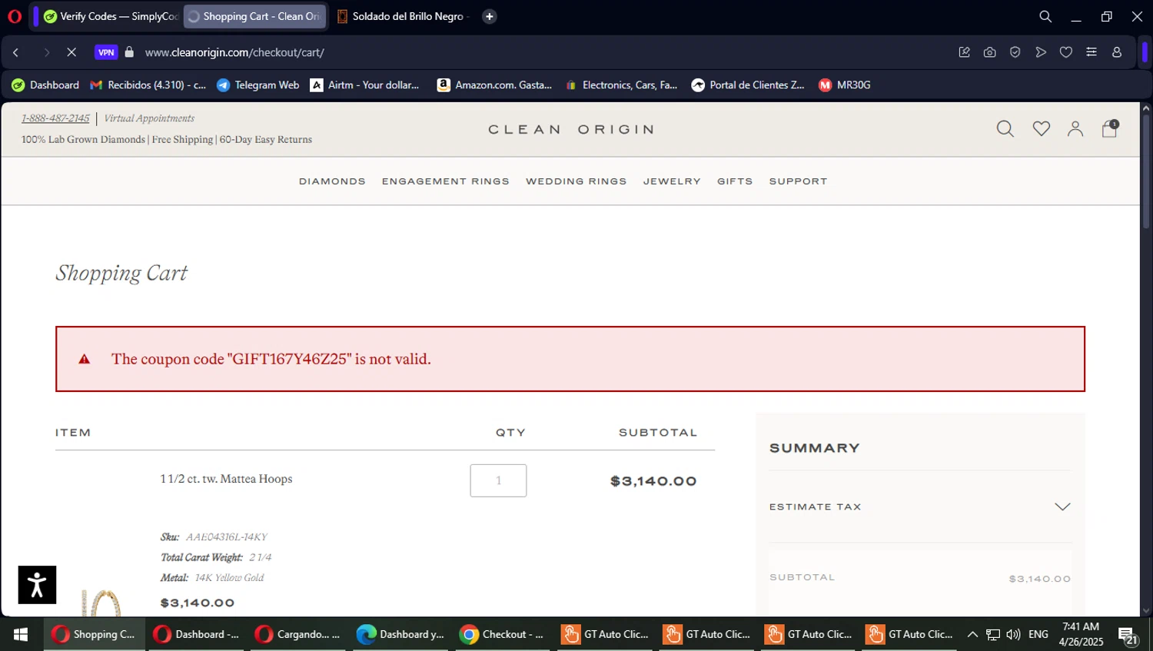Call the 1-888-487-2145 phone link
The image size is (1153, 651).
55,118
